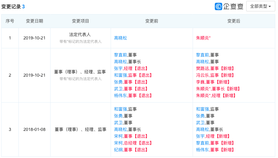Click 张宇 经理 退出 entry in row 2
Viewport: 278px width, 158px height.
[131, 68]
